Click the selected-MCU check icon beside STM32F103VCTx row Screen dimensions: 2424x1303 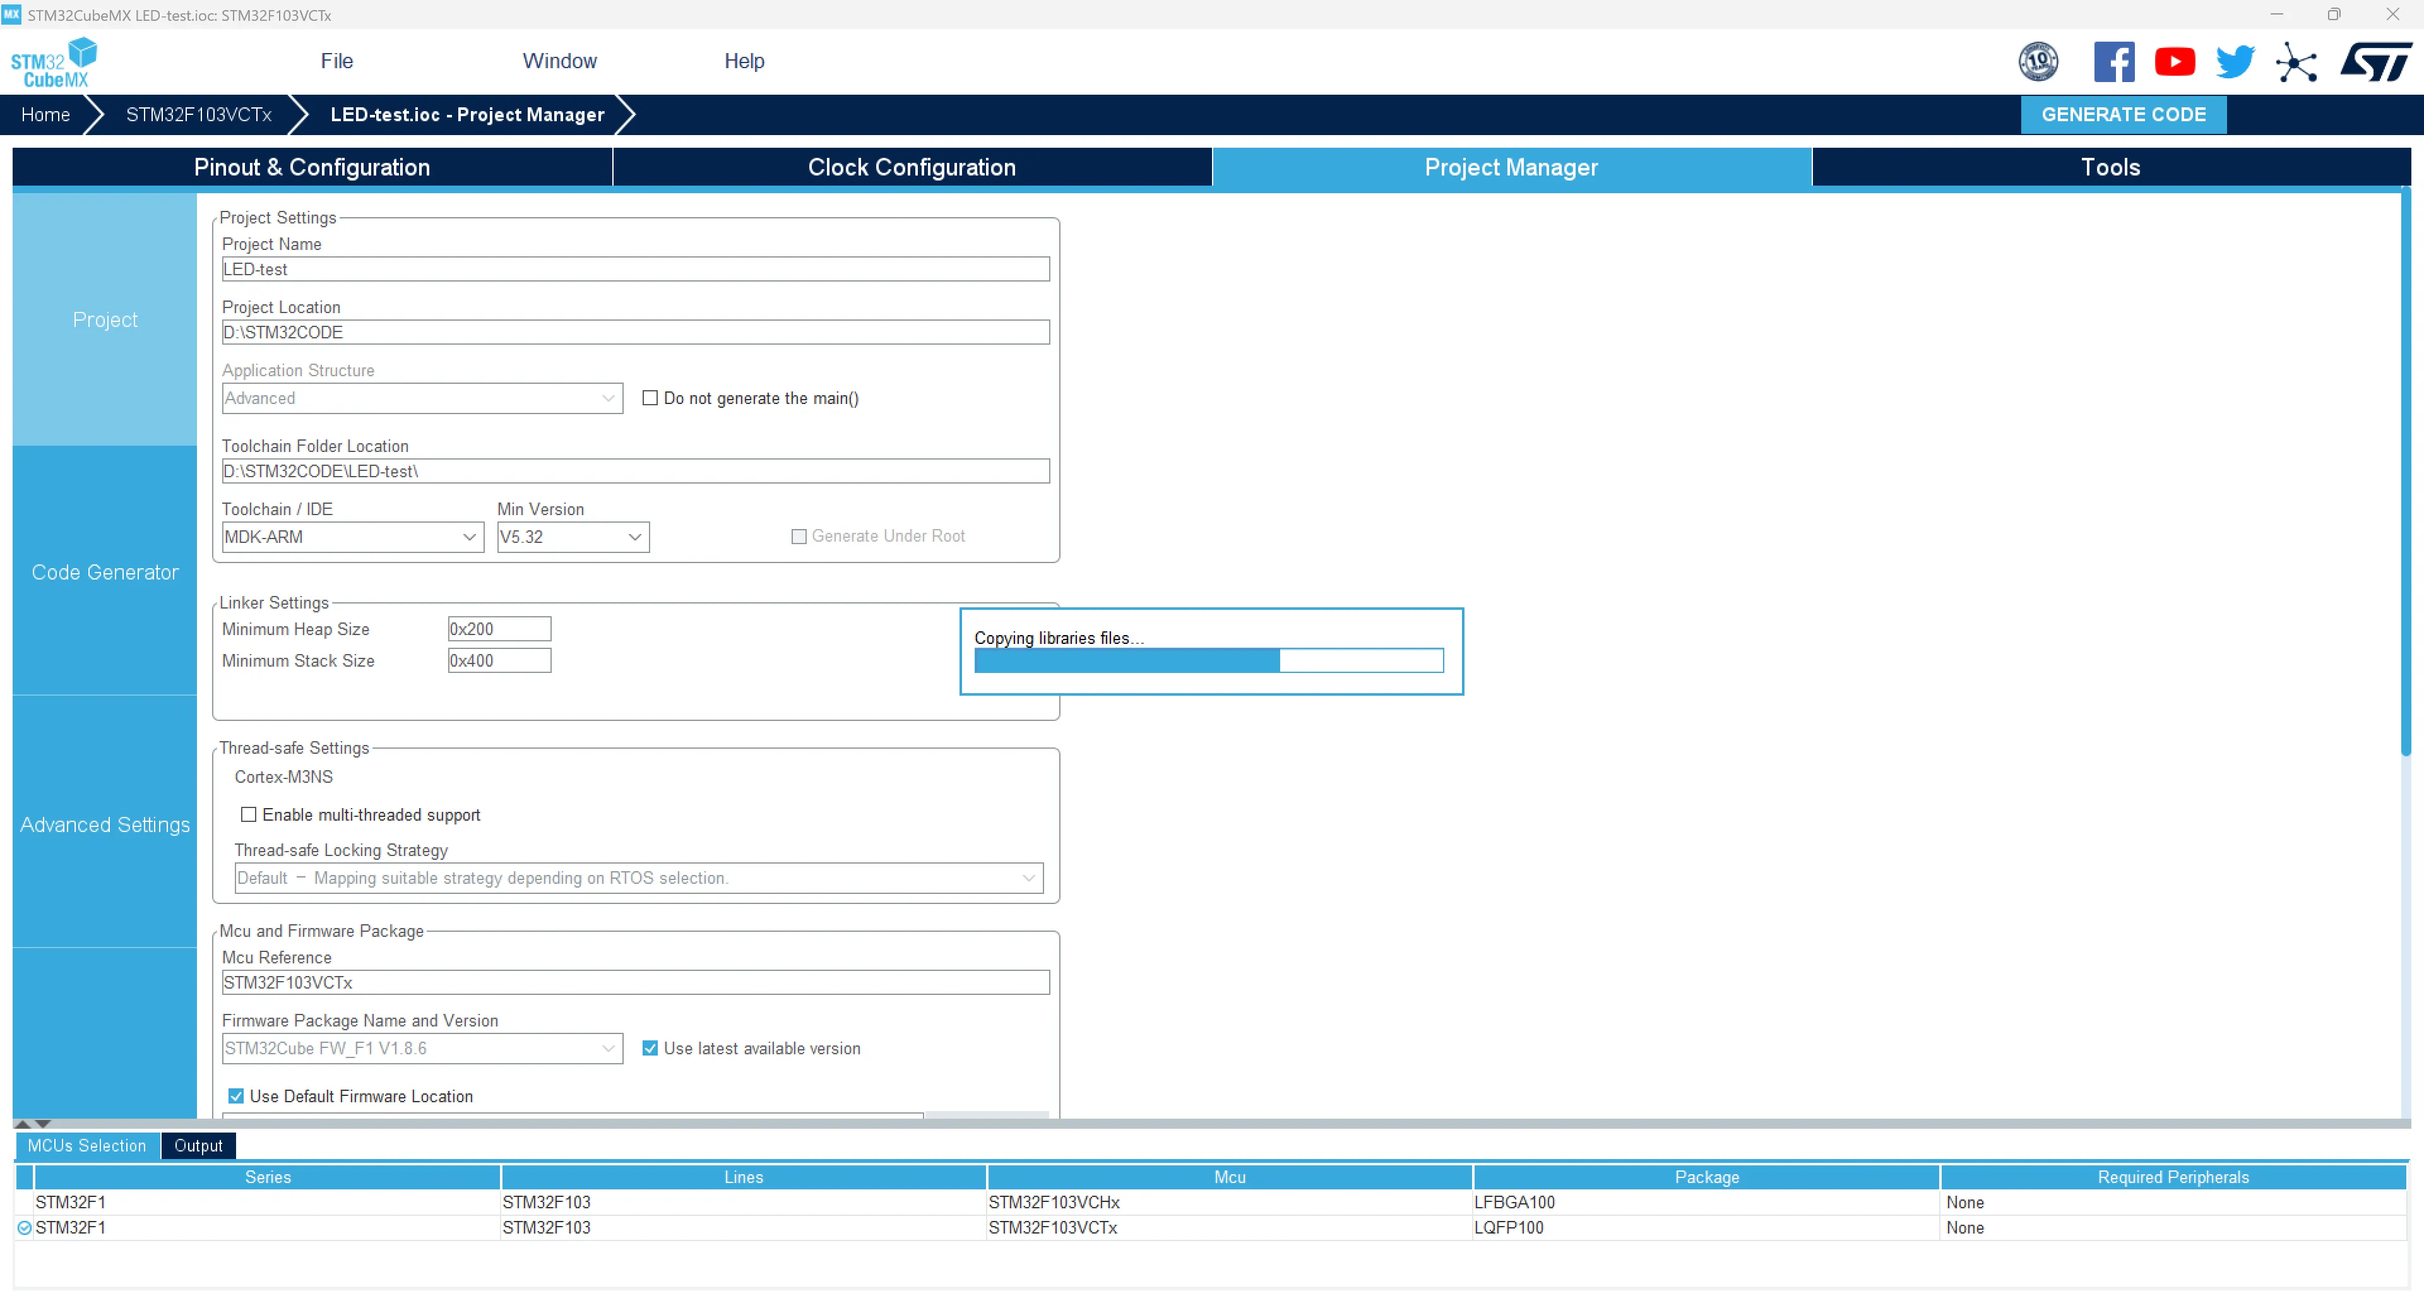coord(25,1227)
